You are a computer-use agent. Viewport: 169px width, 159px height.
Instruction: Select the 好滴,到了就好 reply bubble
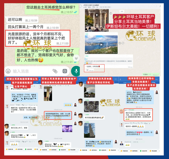pyautogui.click(x=31, y=117)
